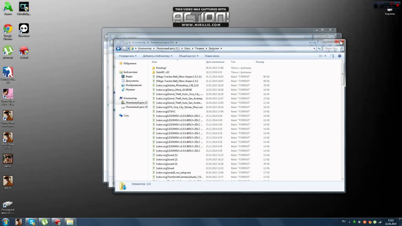Select Multi-Player [0.3e] desktop icon

pos(8,141)
